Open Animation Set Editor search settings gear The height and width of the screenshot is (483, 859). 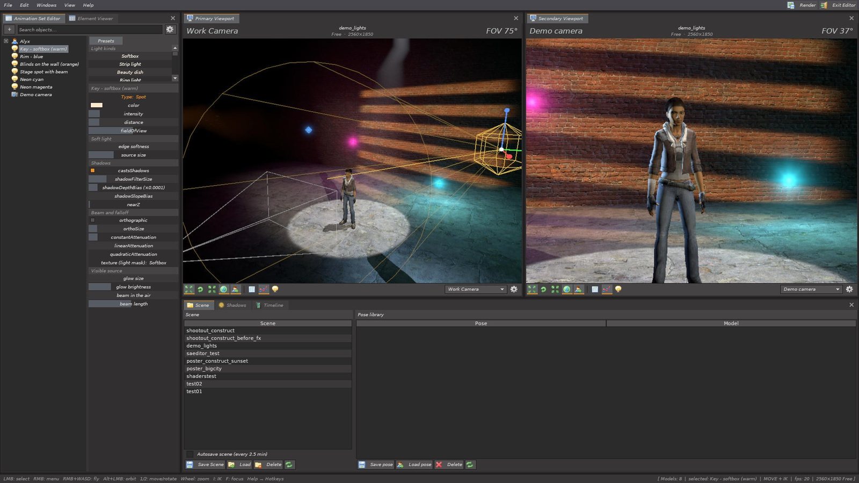(x=170, y=30)
